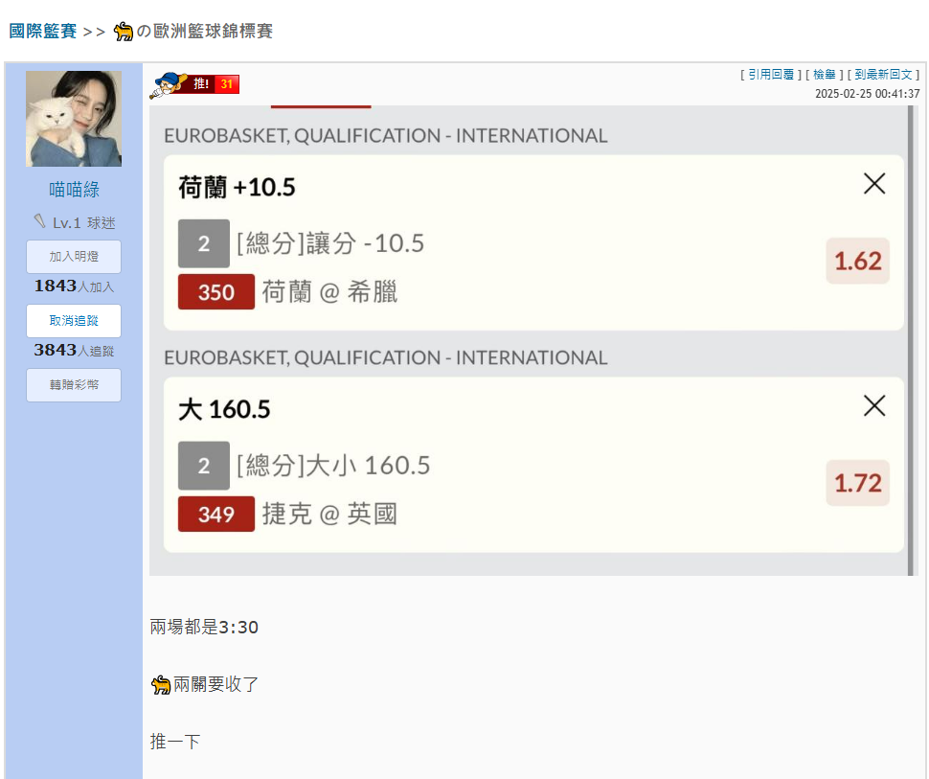Click the red 350 match number badge
The height and width of the screenshot is (779, 929).
(x=216, y=291)
